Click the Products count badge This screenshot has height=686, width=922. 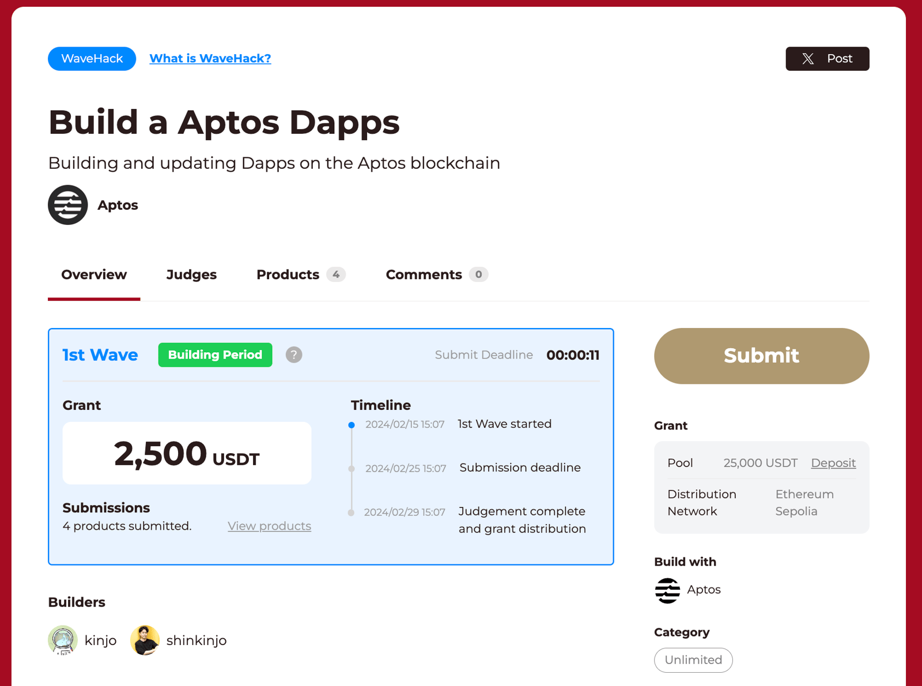tap(336, 274)
